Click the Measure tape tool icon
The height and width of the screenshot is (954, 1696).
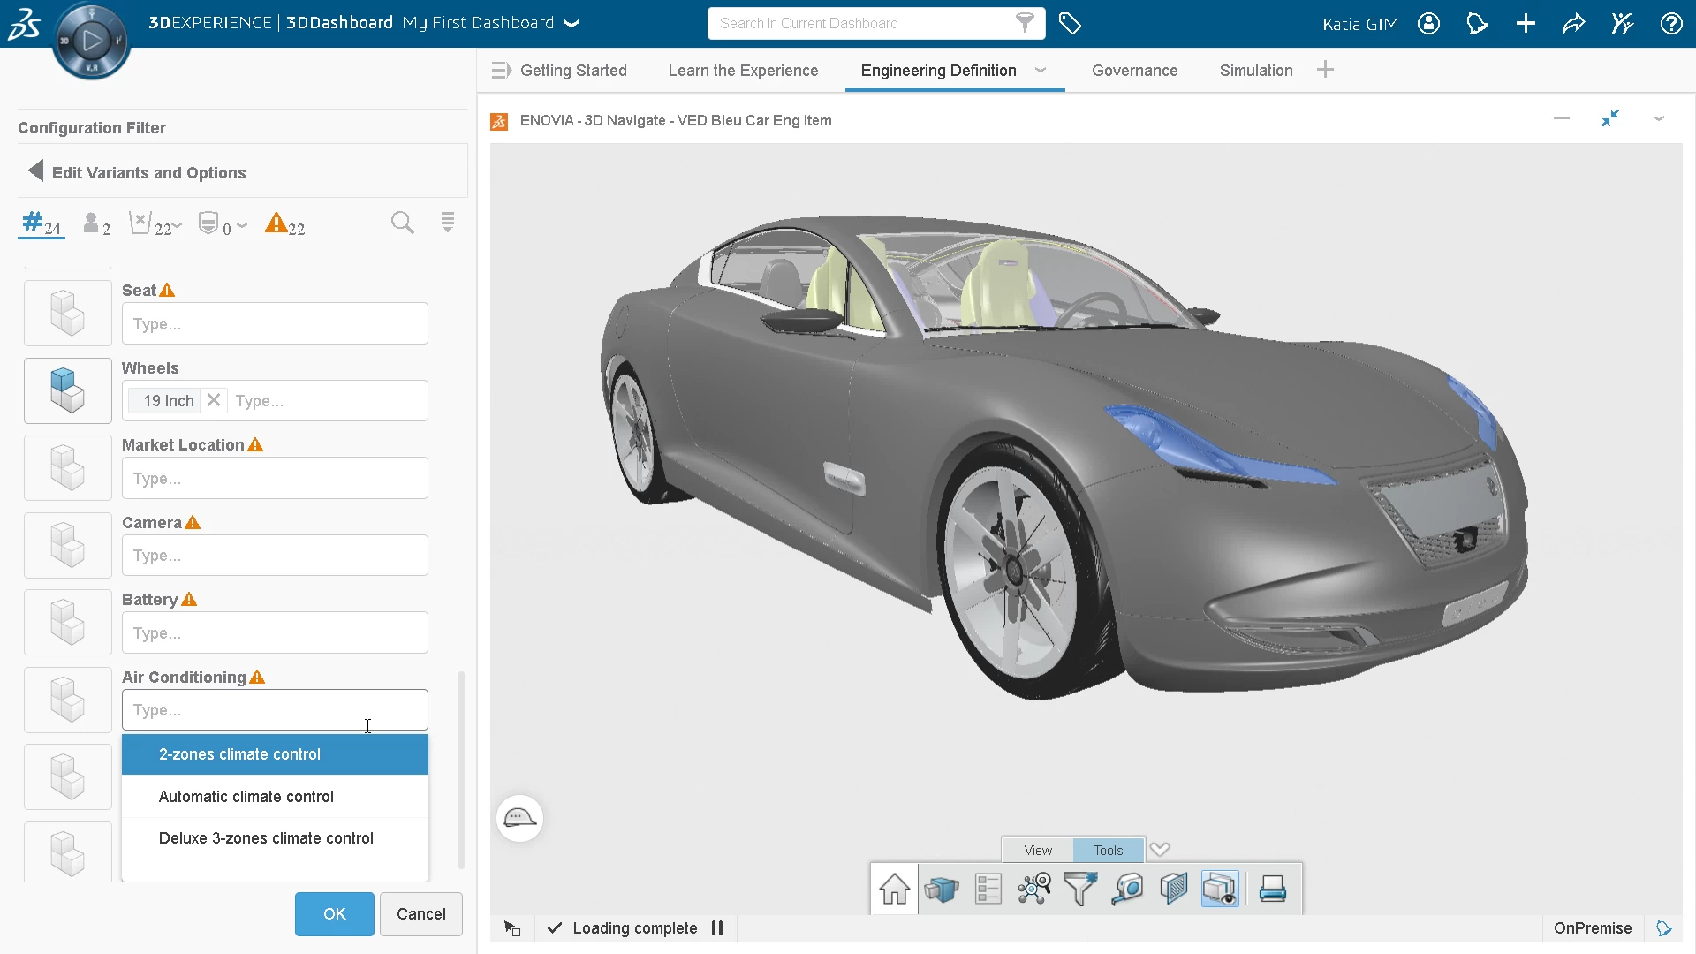(x=1128, y=889)
